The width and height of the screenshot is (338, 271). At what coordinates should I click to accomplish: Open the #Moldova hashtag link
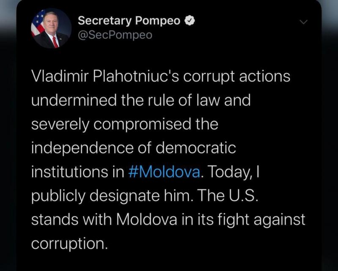[x=164, y=172]
